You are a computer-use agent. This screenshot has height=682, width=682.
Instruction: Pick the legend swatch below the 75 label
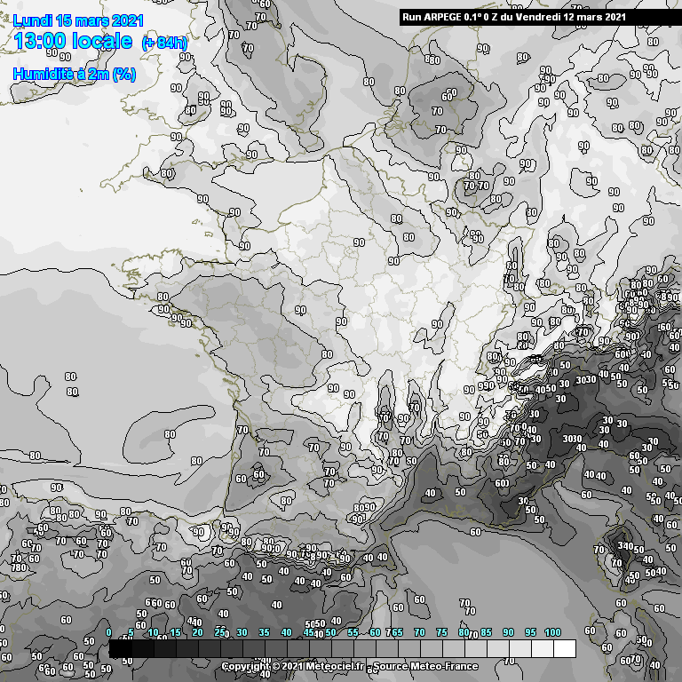pos(453,649)
